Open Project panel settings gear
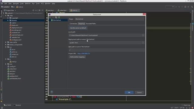Screen dimensions: 194x109 40,10
